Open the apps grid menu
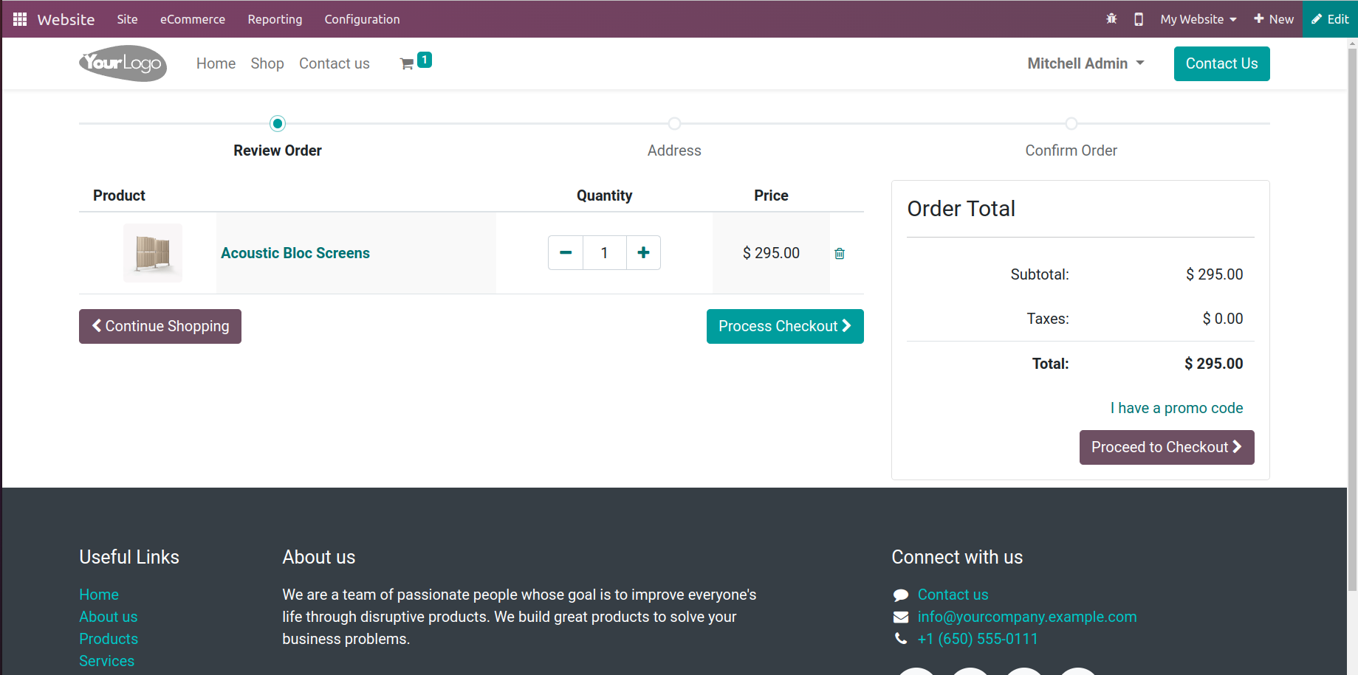The image size is (1358, 675). [x=20, y=19]
